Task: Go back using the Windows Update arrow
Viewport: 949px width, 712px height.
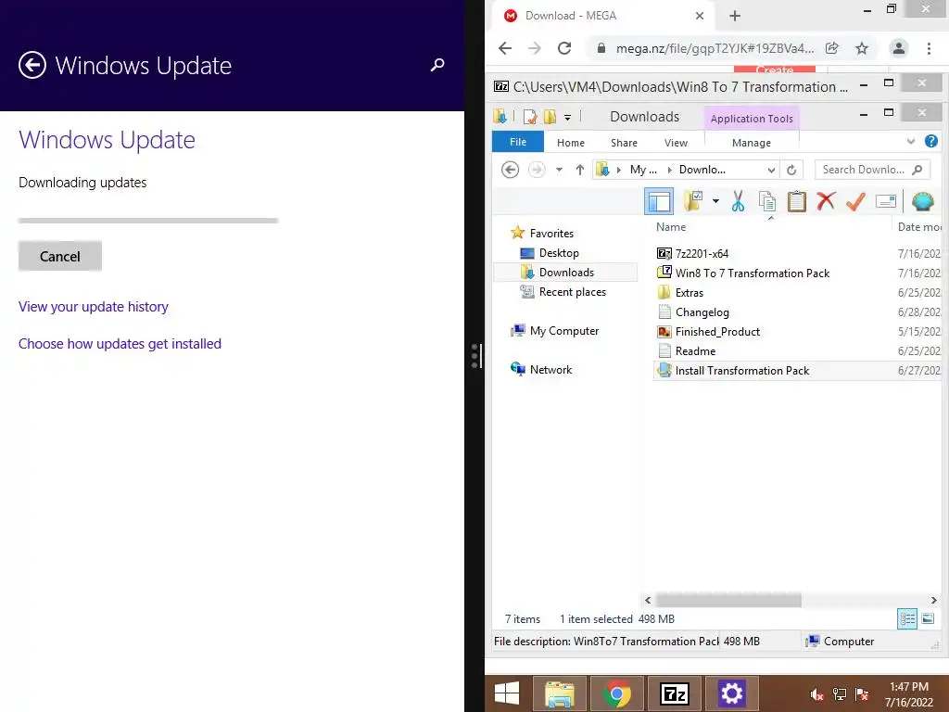Action: coord(32,66)
